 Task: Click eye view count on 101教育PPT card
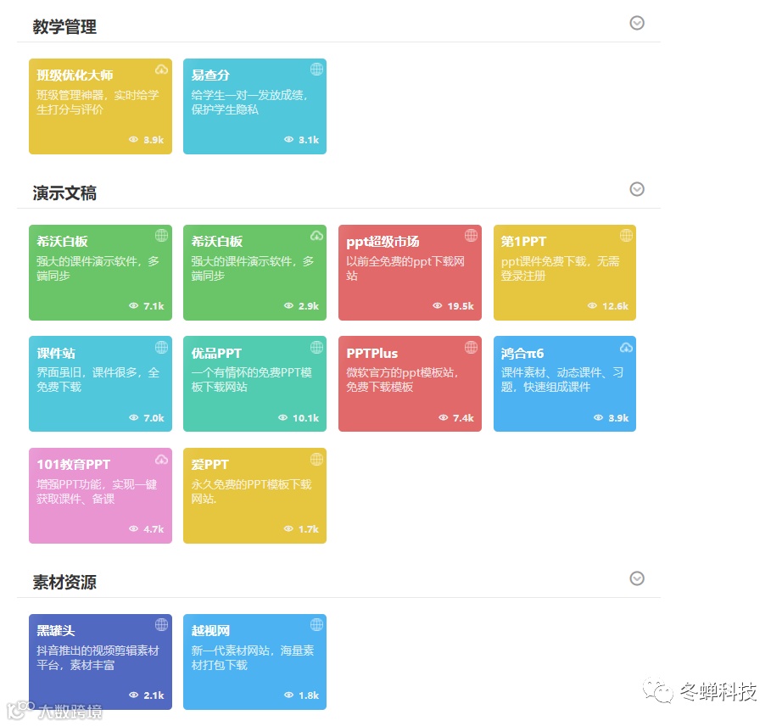(x=146, y=529)
